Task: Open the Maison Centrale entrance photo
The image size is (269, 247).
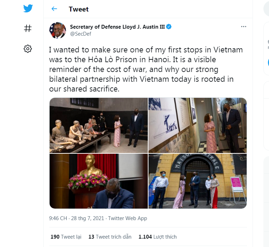Action: (x=197, y=181)
